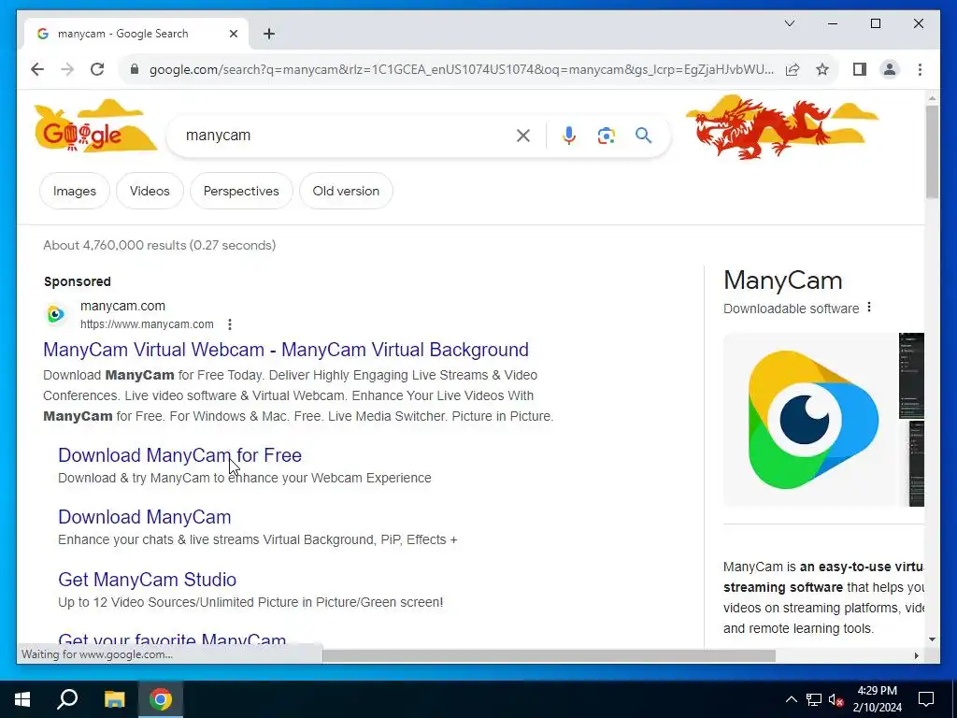Reload the page with the refresh icon
The image size is (957, 718).
tap(97, 69)
